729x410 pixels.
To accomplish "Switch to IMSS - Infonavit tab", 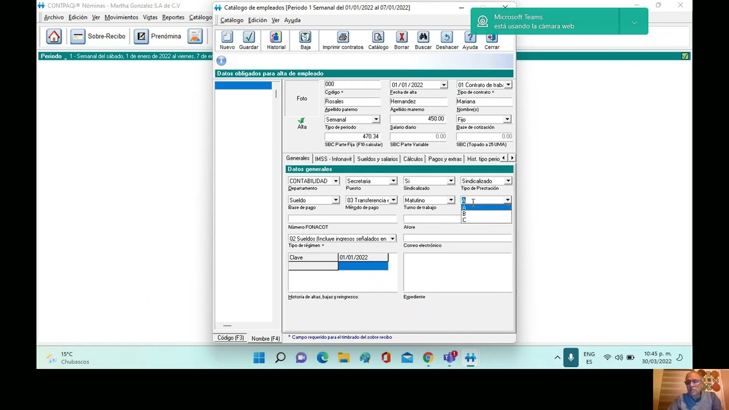I will click(x=333, y=159).
